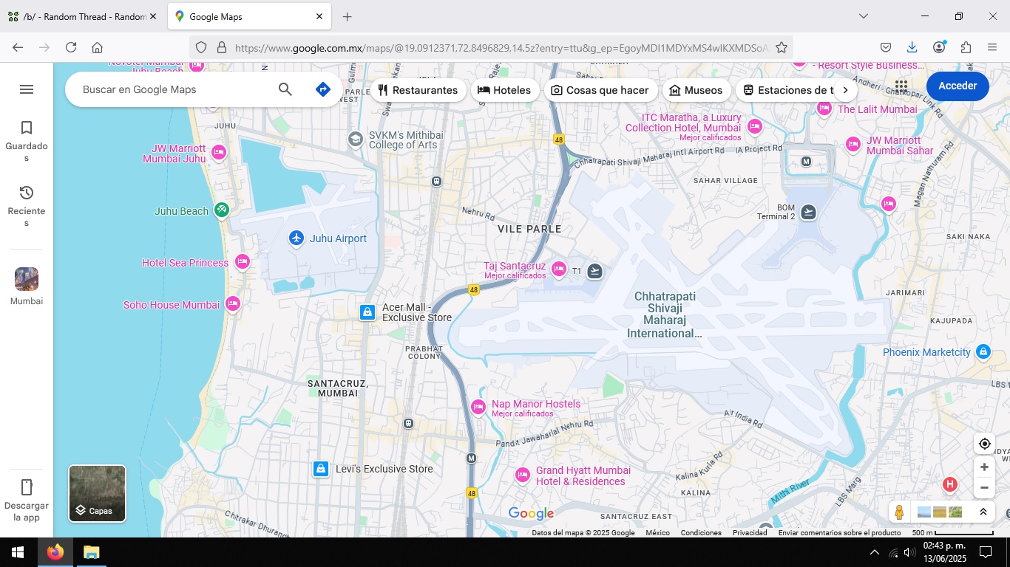The height and width of the screenshot is (567, 1010).
Task: Select the Taj Santacruz hotel pin
Action: 559,269
